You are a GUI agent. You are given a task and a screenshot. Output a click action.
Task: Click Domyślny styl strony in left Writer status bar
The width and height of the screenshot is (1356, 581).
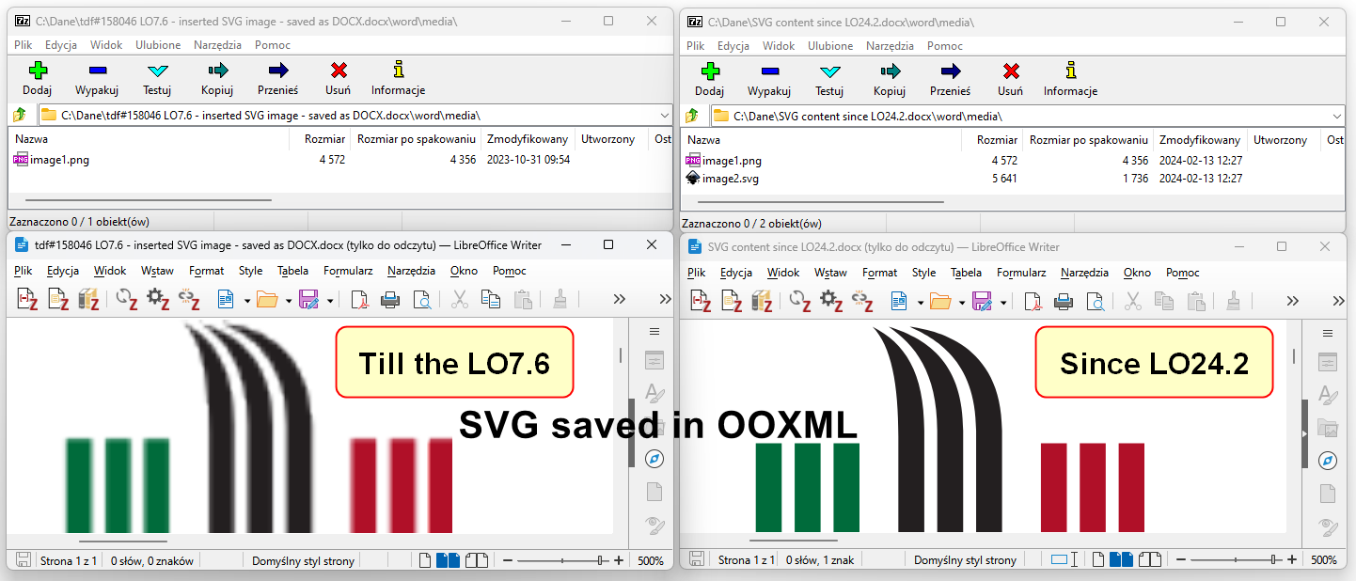point(303,560)
